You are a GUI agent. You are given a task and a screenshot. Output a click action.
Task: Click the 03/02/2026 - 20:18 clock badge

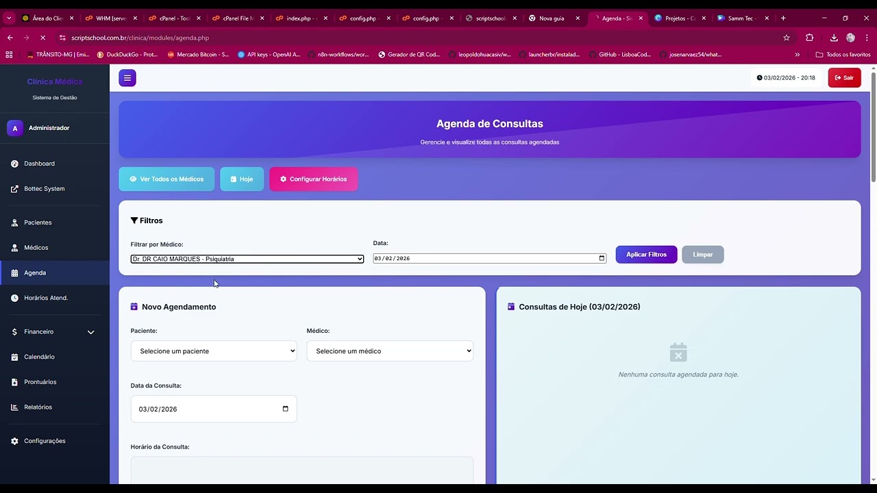pyautogui.click(x=786, y=78)
